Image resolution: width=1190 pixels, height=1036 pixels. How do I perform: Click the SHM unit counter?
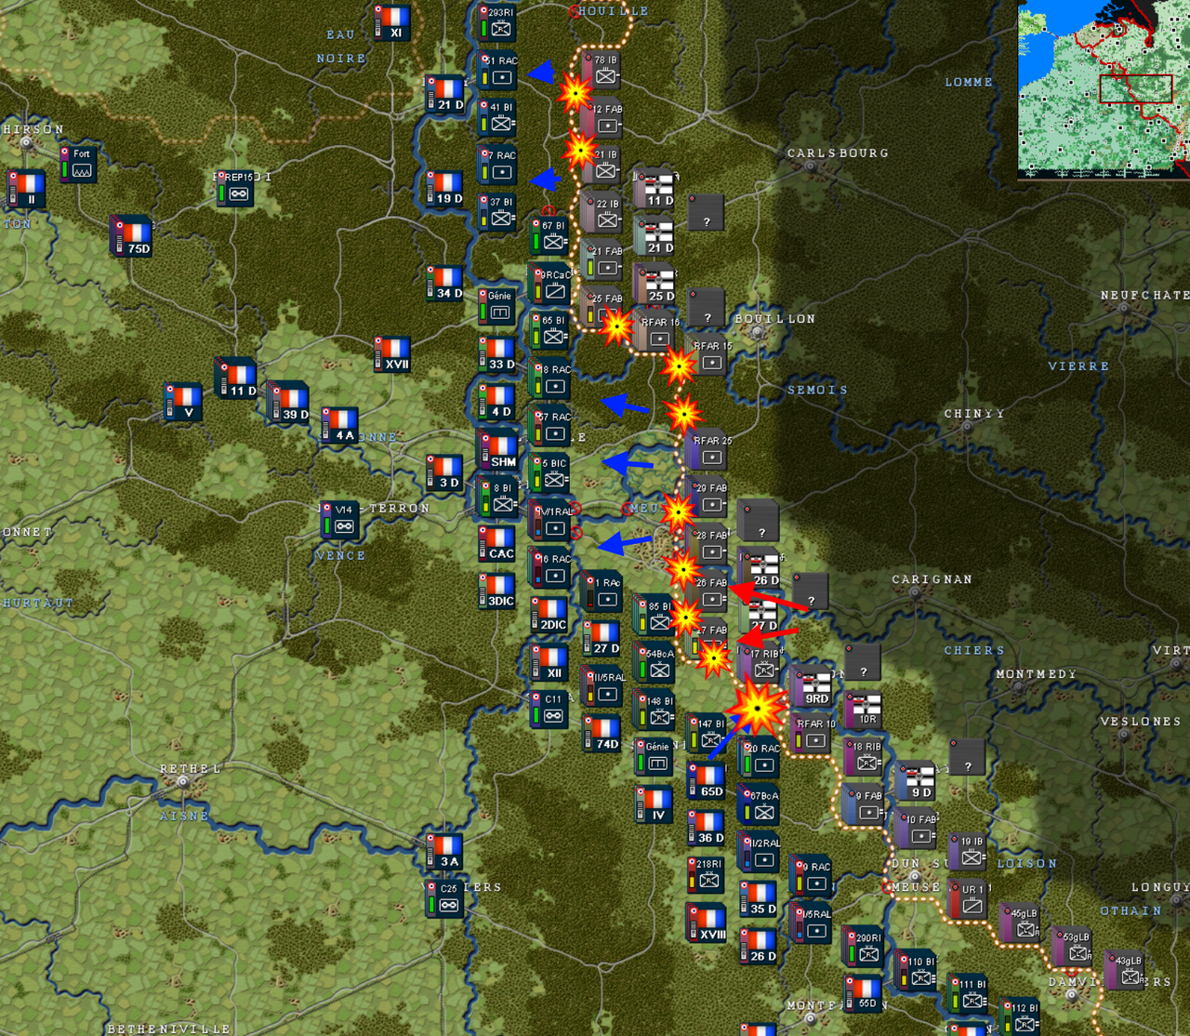point(497,450)
